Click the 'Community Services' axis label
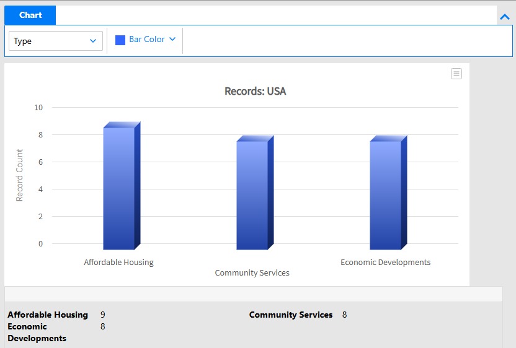Viewport: 516px width, 348px height. (x=252, y=272)
